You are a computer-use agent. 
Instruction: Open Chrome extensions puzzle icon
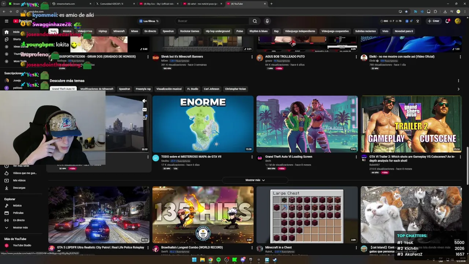435,12
